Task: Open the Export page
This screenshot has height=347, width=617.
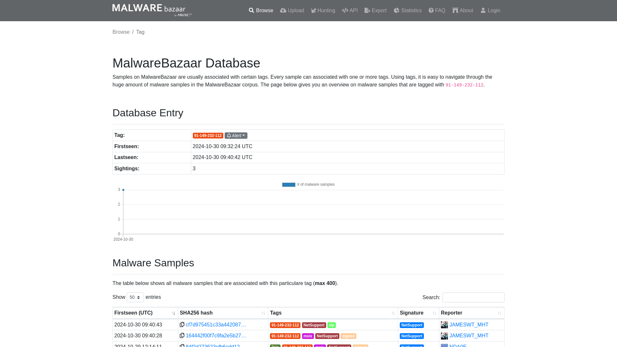Action: click(x=375, y=11)
